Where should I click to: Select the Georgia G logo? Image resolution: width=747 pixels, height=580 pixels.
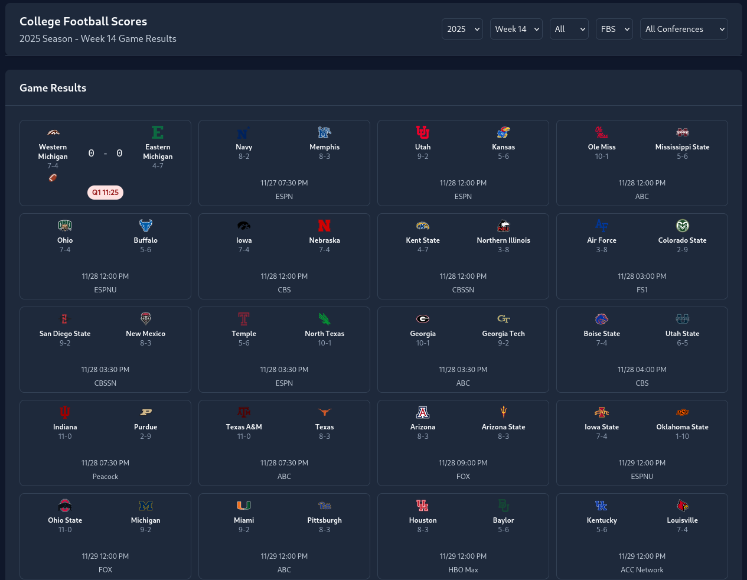[423, 319]
